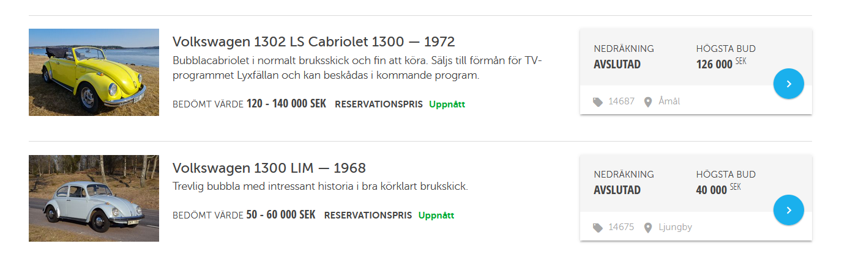861x260 pixels.
Task: Click the location pin icon beside Åmål
Action: tap(648, 102)
